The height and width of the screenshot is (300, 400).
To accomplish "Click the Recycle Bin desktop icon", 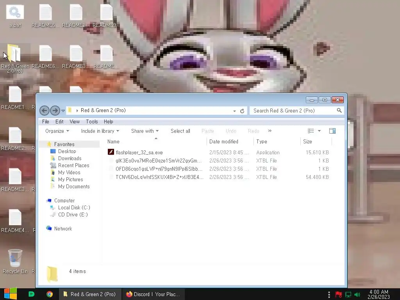I will (15, 261).
